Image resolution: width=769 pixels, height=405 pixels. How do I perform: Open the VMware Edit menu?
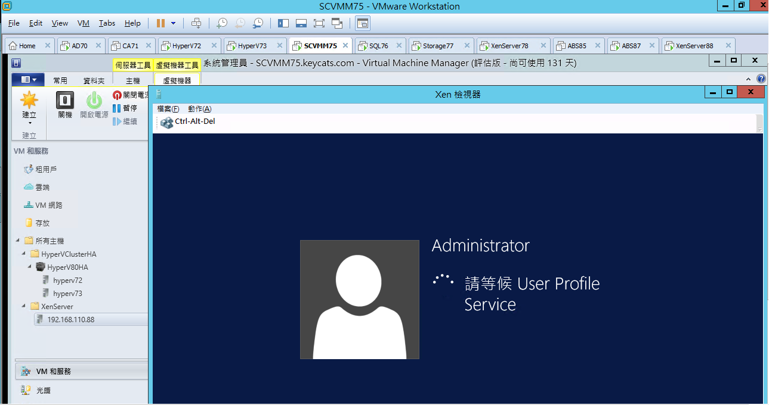36,23
